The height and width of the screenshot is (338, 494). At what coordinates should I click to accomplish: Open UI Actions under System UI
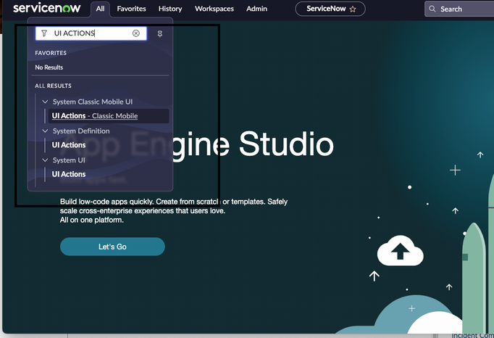69,174
